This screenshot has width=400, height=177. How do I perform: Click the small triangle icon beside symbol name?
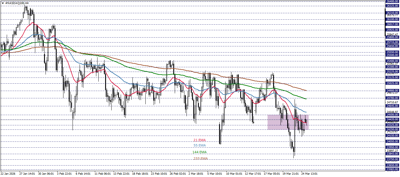(x=3, y=3)
